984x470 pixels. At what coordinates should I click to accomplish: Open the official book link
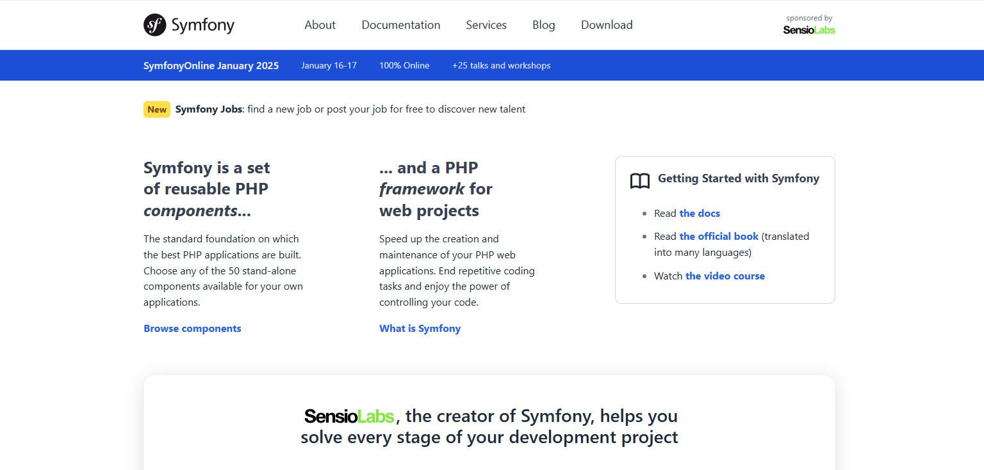pos(719,237)
